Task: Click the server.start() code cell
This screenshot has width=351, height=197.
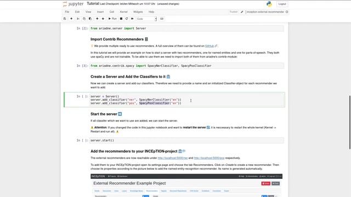Action: click(x=186, y=140)
